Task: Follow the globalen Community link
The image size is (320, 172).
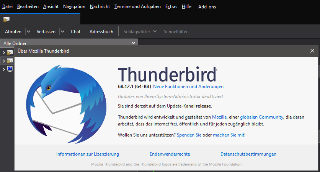Action: [262, 117]
